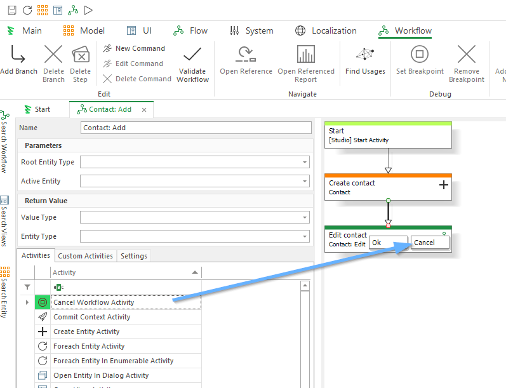The image size is (506, 388).
Task: Click Edit Command
Action: (x=133, y=64)
